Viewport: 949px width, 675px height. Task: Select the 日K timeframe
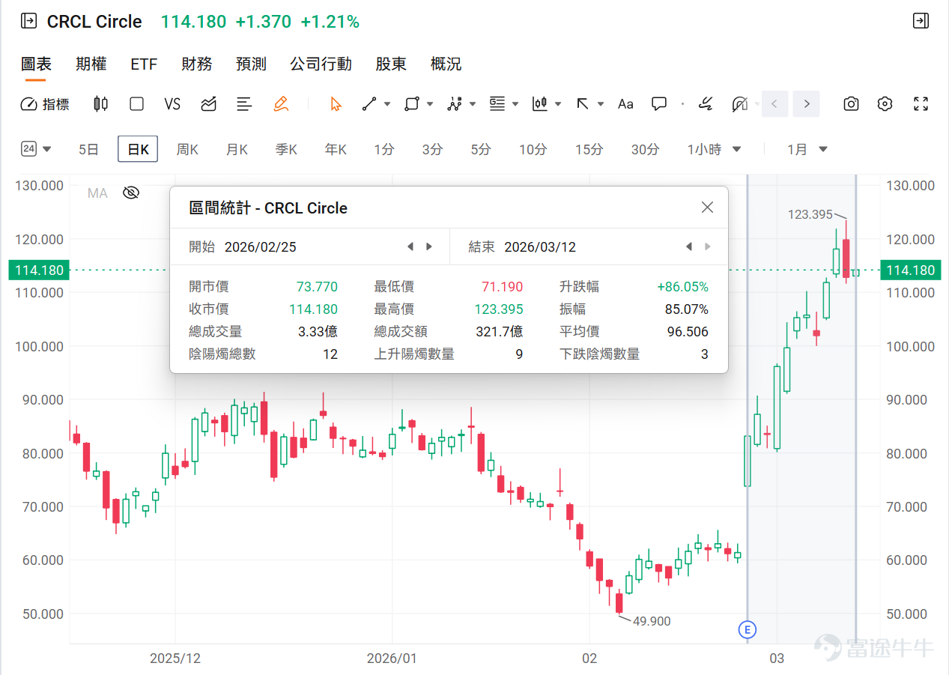(x=138, y=150)
